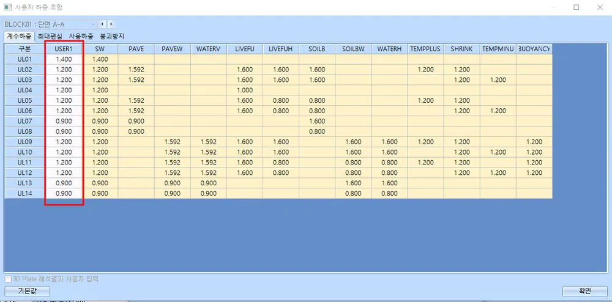Edit the USER1 cell for UL01
The height and width of the screenshot is (302, 612).
coord(64,60)
